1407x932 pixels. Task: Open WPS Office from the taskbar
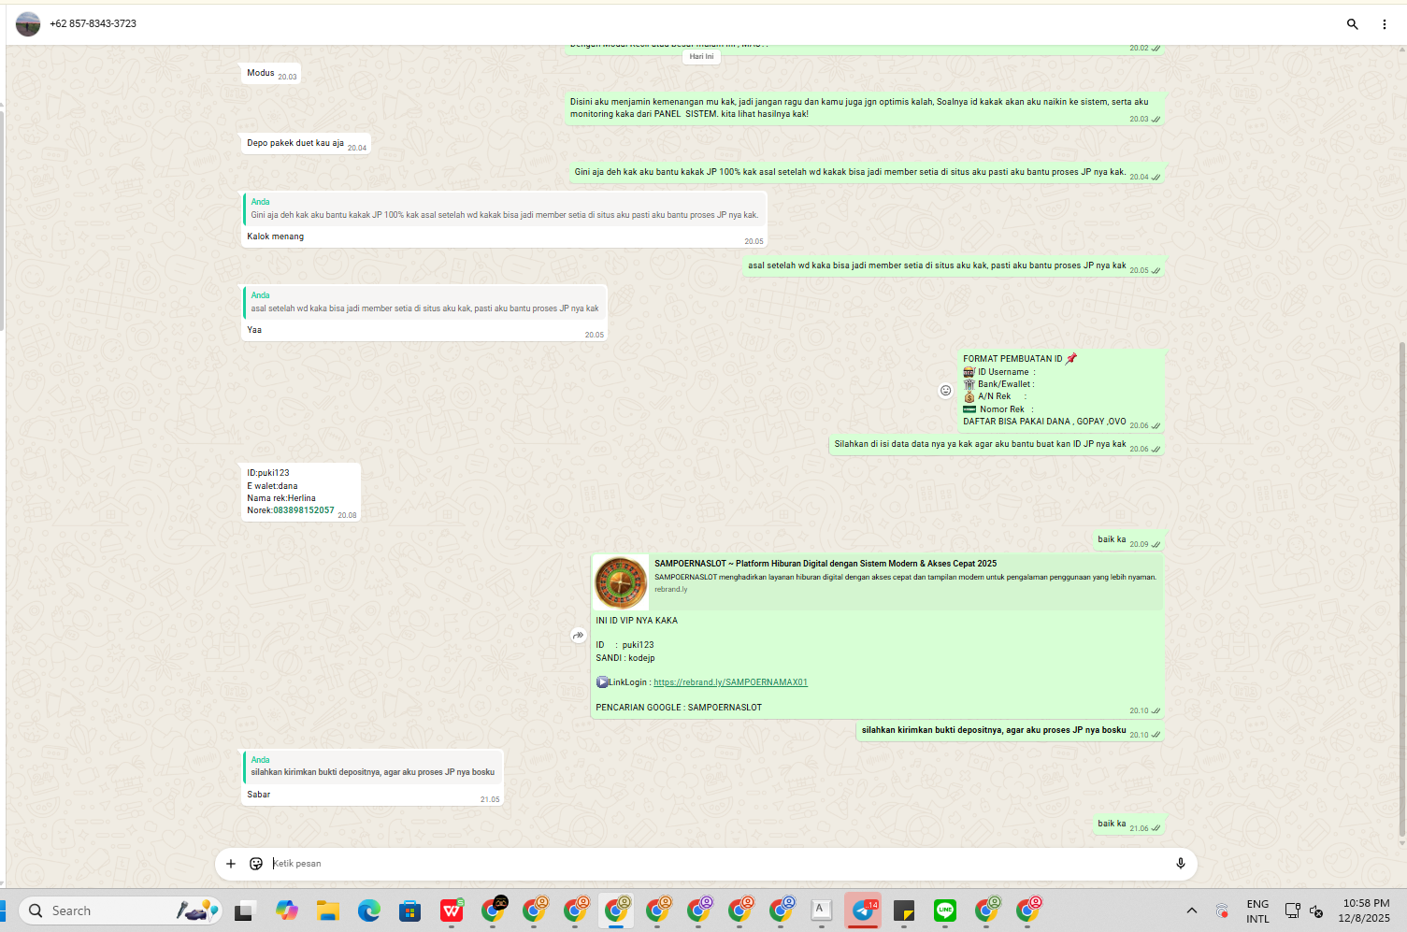click(x=452, y=910)
